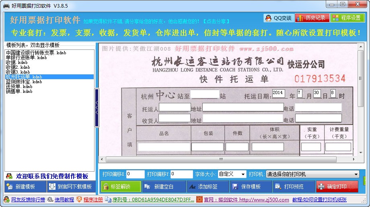Click 到官网下载模板 download button
370x207 pixels.
(72, 187)
